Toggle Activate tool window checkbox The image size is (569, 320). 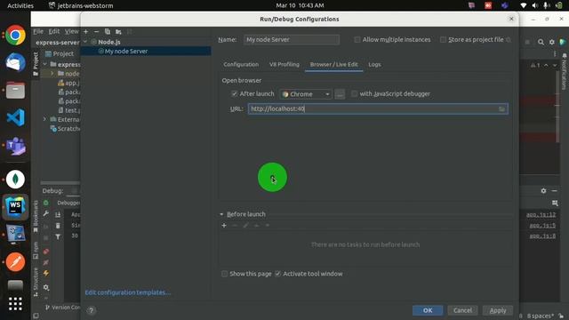click(277, 274)
